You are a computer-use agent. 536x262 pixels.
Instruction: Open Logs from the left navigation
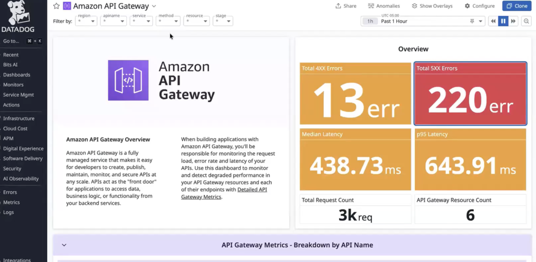coord(9,212)
